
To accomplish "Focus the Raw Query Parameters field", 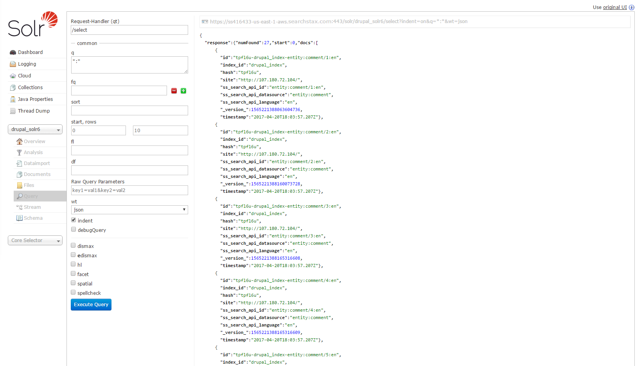I will pyautogui.click(x=129, y=190).
